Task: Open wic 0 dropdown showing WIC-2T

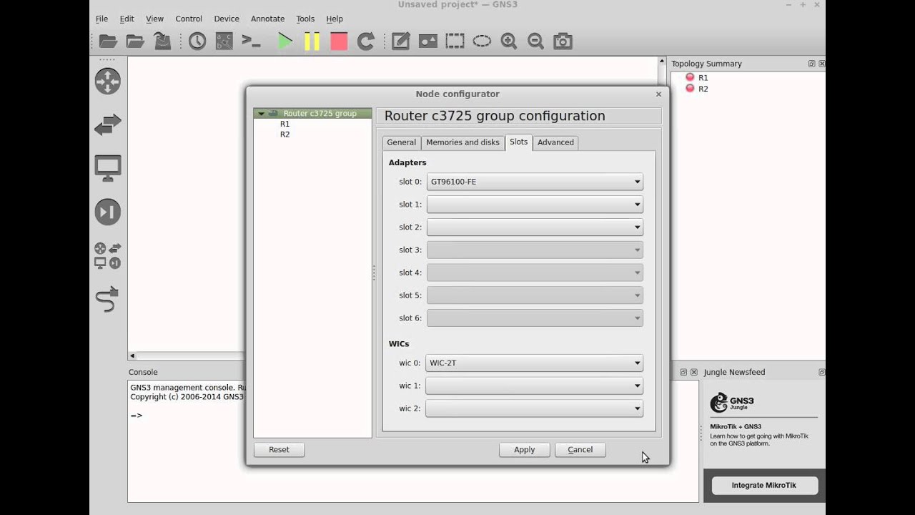Action: (534, 363)
